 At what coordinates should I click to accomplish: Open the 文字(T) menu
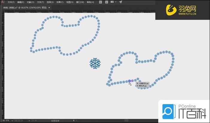40,2
